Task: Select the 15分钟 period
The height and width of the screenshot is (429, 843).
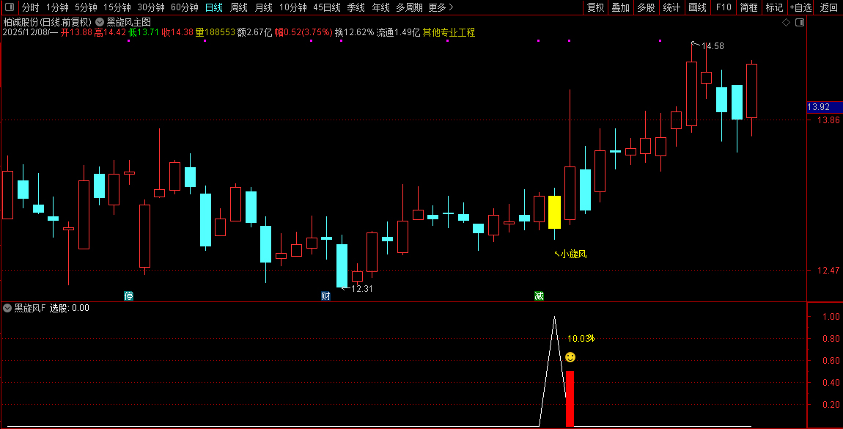Action: pyautogui.click(x=117, y=7)
